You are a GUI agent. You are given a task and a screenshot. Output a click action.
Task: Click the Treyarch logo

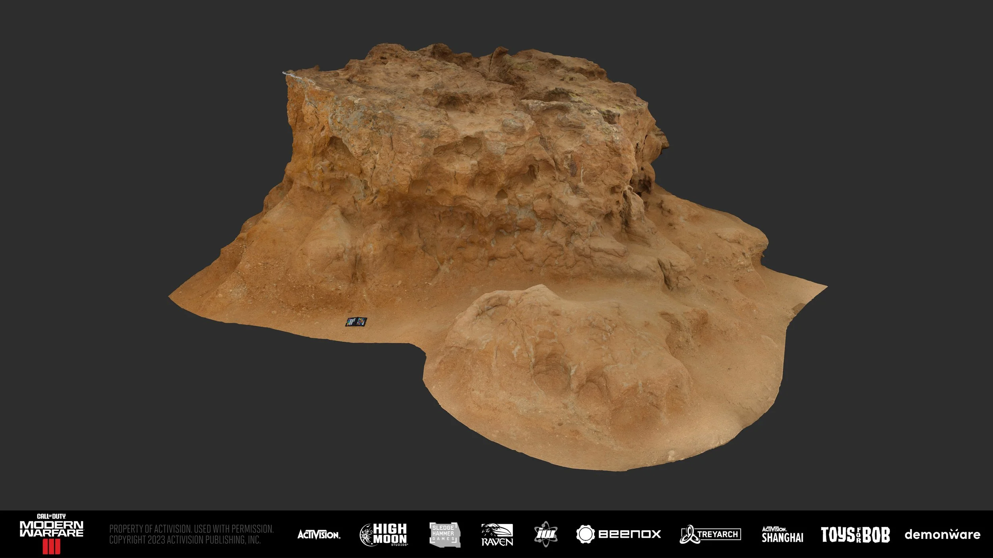tap(710, 534)
